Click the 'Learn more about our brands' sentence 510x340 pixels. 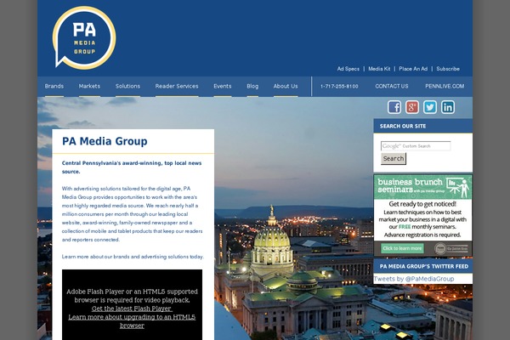pos(133,257)
